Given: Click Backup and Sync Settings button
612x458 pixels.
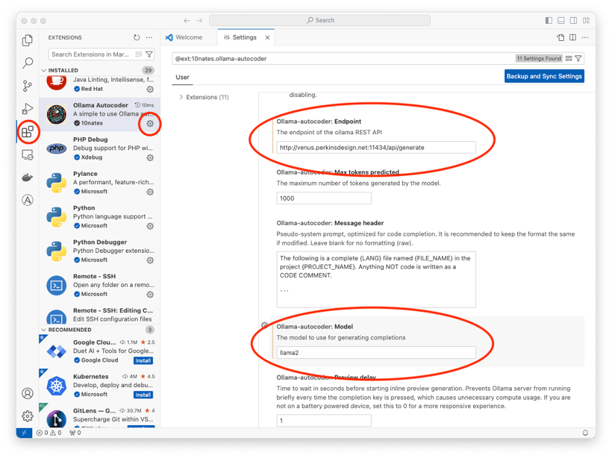Looking at the screenshot, I should (544, 76).
